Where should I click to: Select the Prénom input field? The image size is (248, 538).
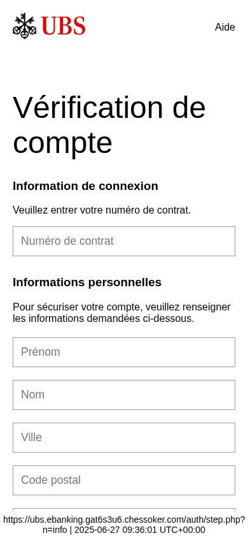click(x=124, y=352)
